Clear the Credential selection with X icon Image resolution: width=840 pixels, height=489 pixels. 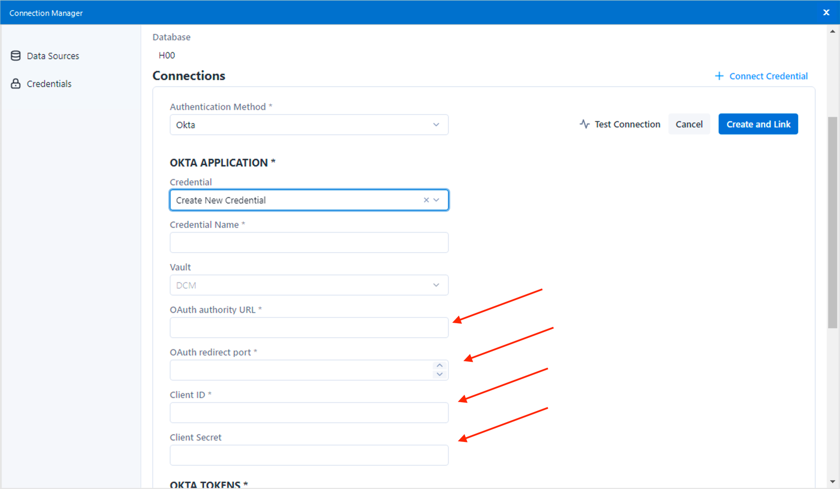(426, 200)
